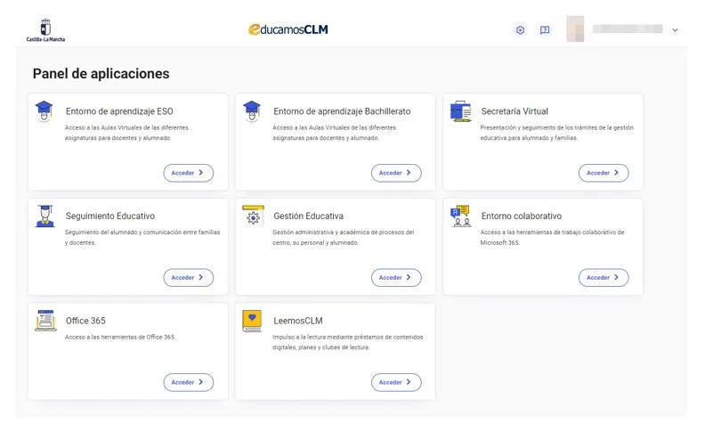Acceder to Secretaría Virtual
This screenshot has width=705, height=432.
click(604, 173)
